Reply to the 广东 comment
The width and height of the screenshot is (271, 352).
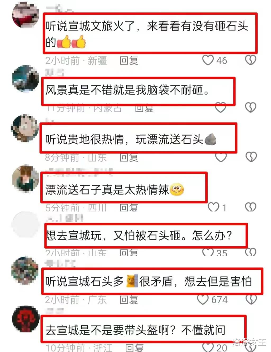(x=129, y=300)
